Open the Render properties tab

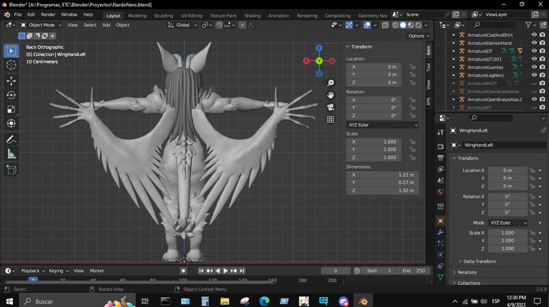(x=441, y=146)
